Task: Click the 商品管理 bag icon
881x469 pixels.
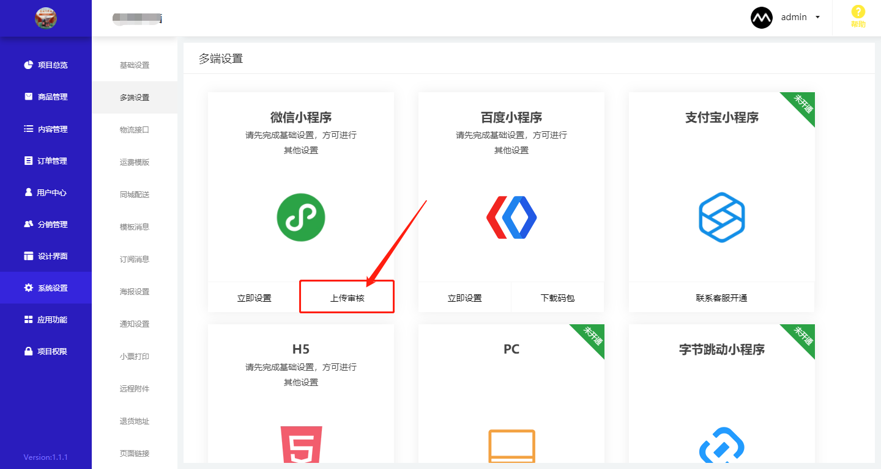Action: tap(28, 96)
